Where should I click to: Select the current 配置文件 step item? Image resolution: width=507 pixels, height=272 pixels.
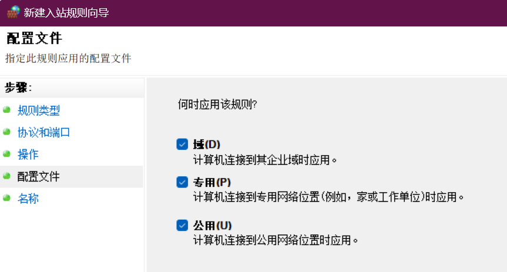(72, 177)
